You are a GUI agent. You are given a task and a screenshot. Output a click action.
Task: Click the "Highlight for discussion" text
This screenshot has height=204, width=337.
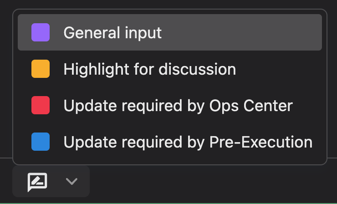pos(150,69)
